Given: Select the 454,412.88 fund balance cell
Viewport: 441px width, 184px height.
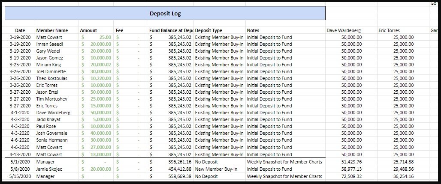Looking at the screenshot, I should coord(170,169).
